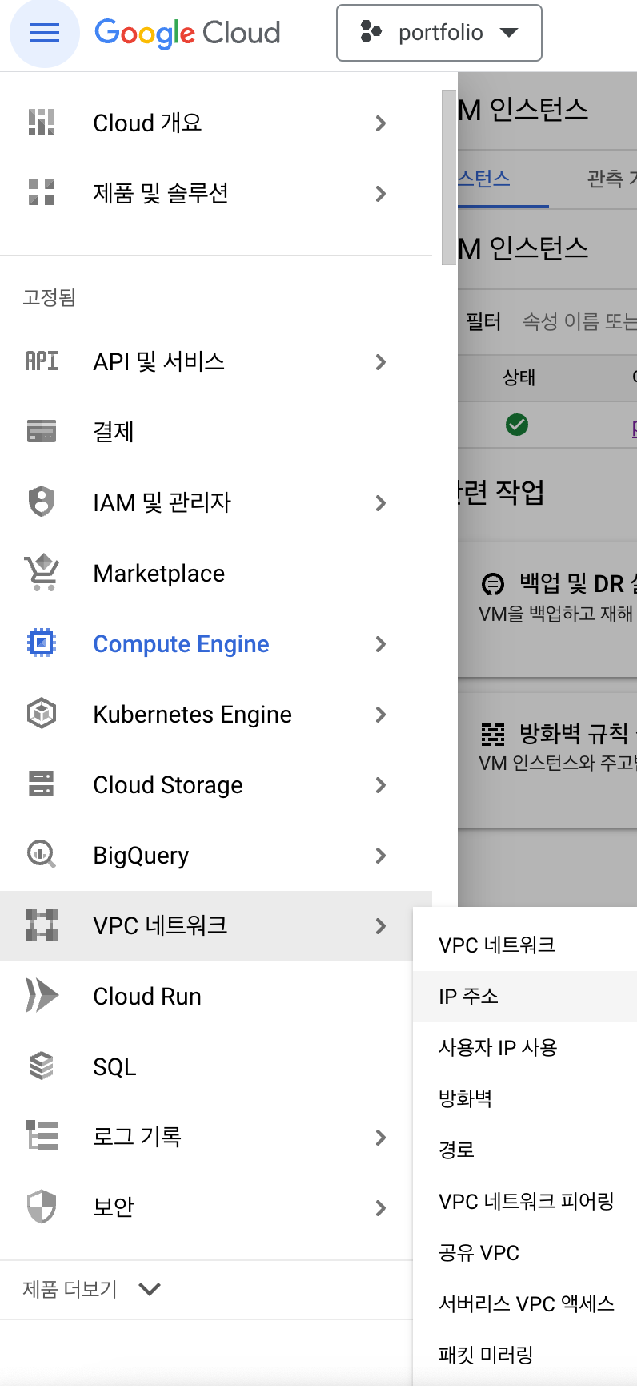Click the navigation menu vertical scrollbar
Viewport: 637px width, 1386px height.
(x=448, y=176)
